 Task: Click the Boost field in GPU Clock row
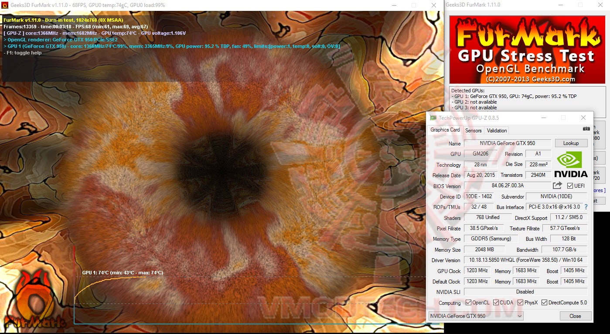[x=574, y=270]
